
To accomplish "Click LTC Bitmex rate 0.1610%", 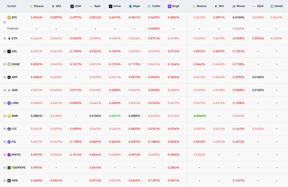I will coord(238,129).
